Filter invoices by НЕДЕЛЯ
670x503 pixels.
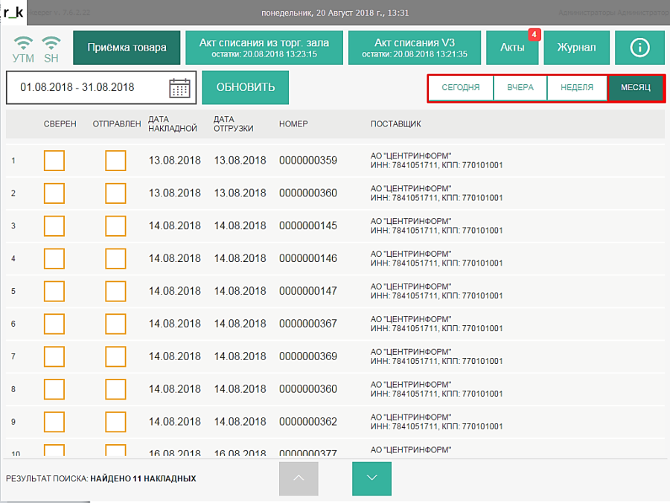coord(577,88)
